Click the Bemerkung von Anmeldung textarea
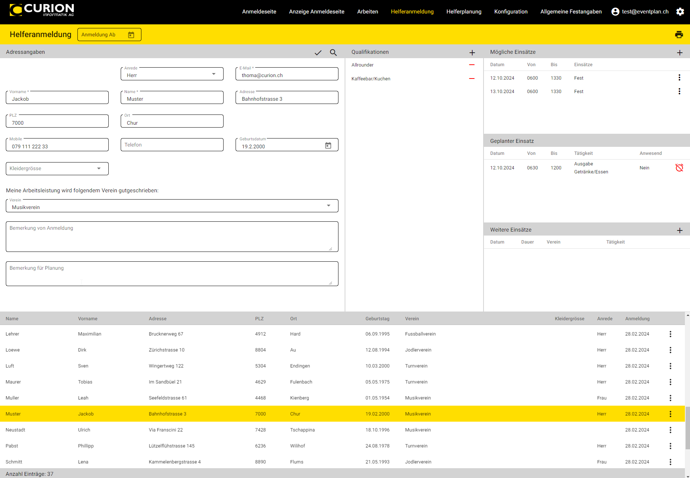690x478 pixels. pyautogui.click(x=172, y=237)
